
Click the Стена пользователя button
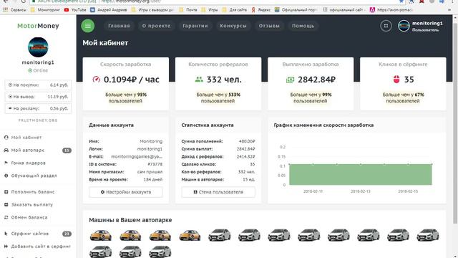(218, 192)
